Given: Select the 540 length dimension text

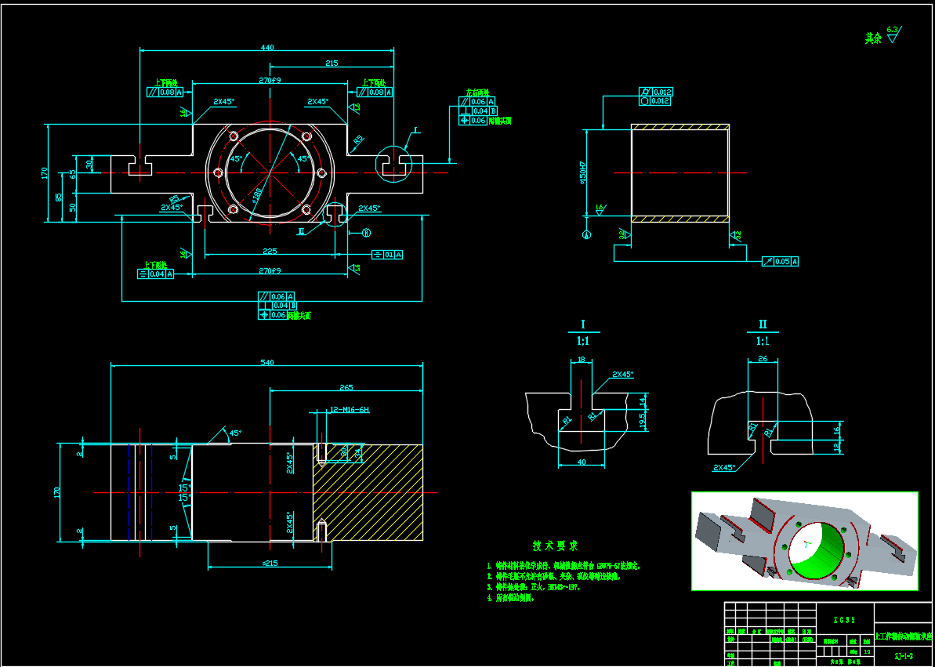Looking at the screenshot, I should [266, 363].
